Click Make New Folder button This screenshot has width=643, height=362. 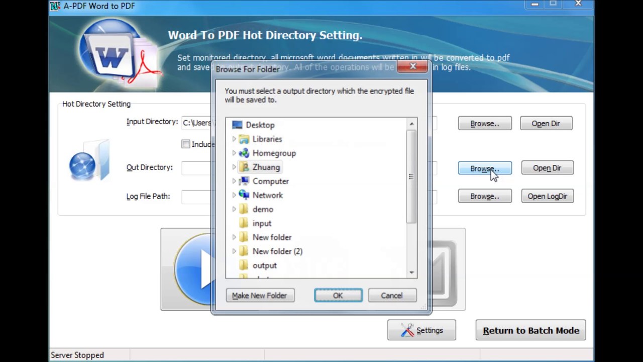(x=260, y=296)
